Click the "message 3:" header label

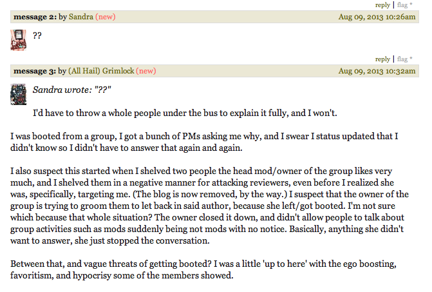point(35,71)
